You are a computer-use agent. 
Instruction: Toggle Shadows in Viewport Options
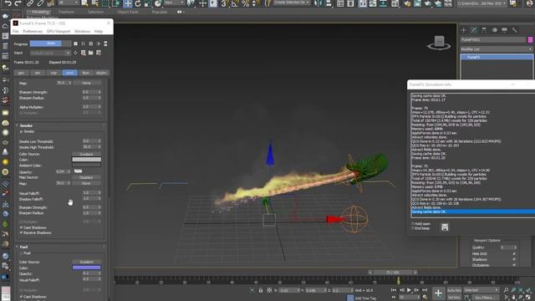[514, 259]
